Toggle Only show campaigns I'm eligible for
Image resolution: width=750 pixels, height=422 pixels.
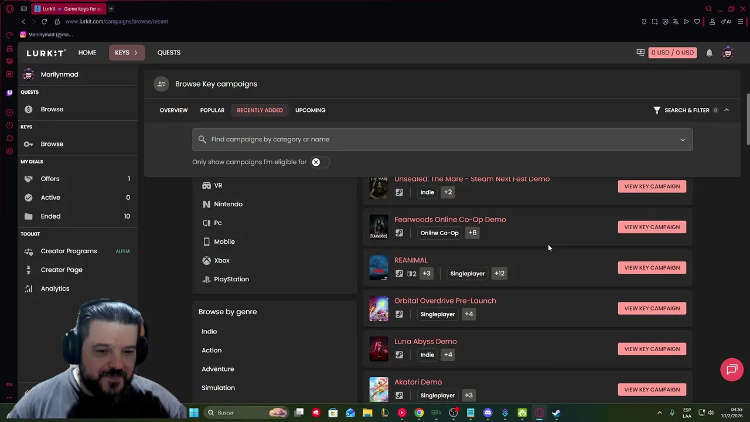point(320,162)
